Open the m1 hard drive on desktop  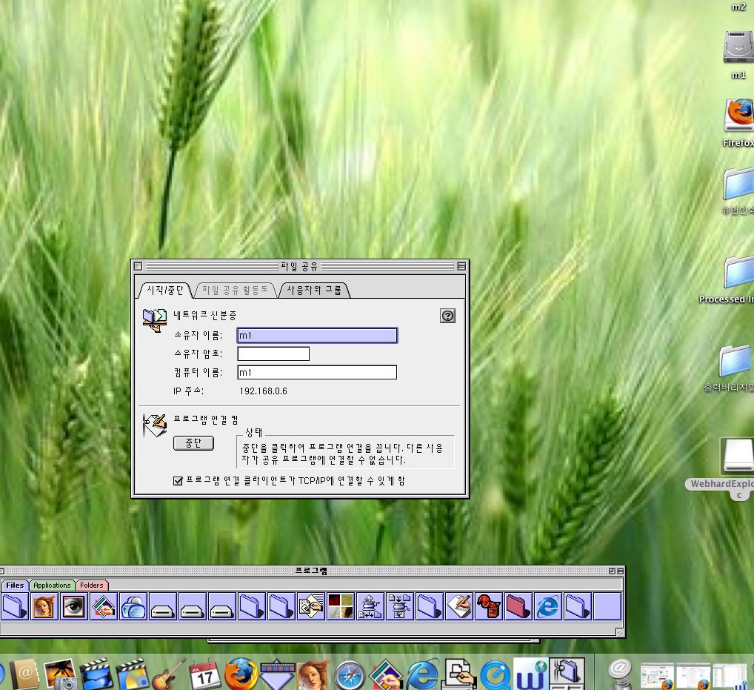point(738,50)
